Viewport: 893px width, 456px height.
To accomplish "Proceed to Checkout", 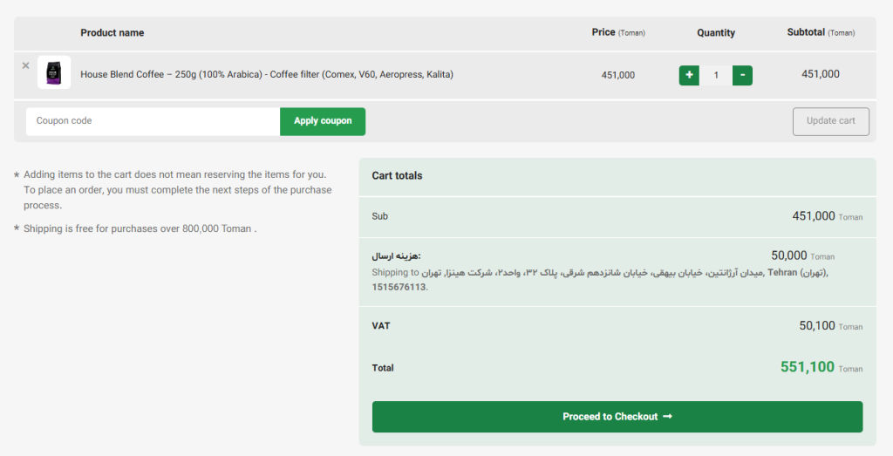I will click(617, 417).
